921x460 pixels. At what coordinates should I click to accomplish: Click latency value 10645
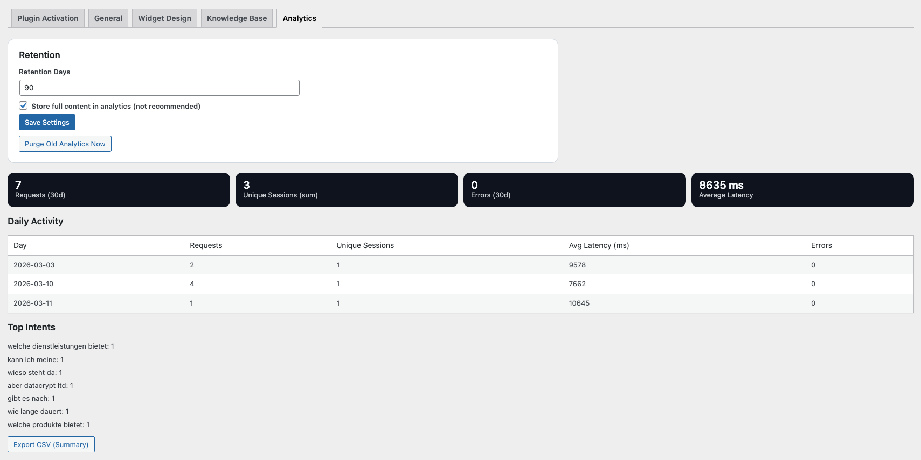click(579, 303)
